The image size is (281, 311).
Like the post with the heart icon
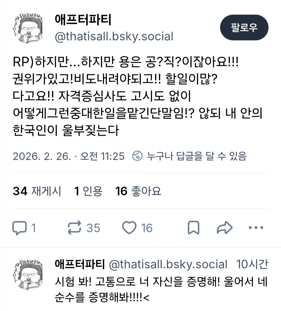click(x=129, y=228)
